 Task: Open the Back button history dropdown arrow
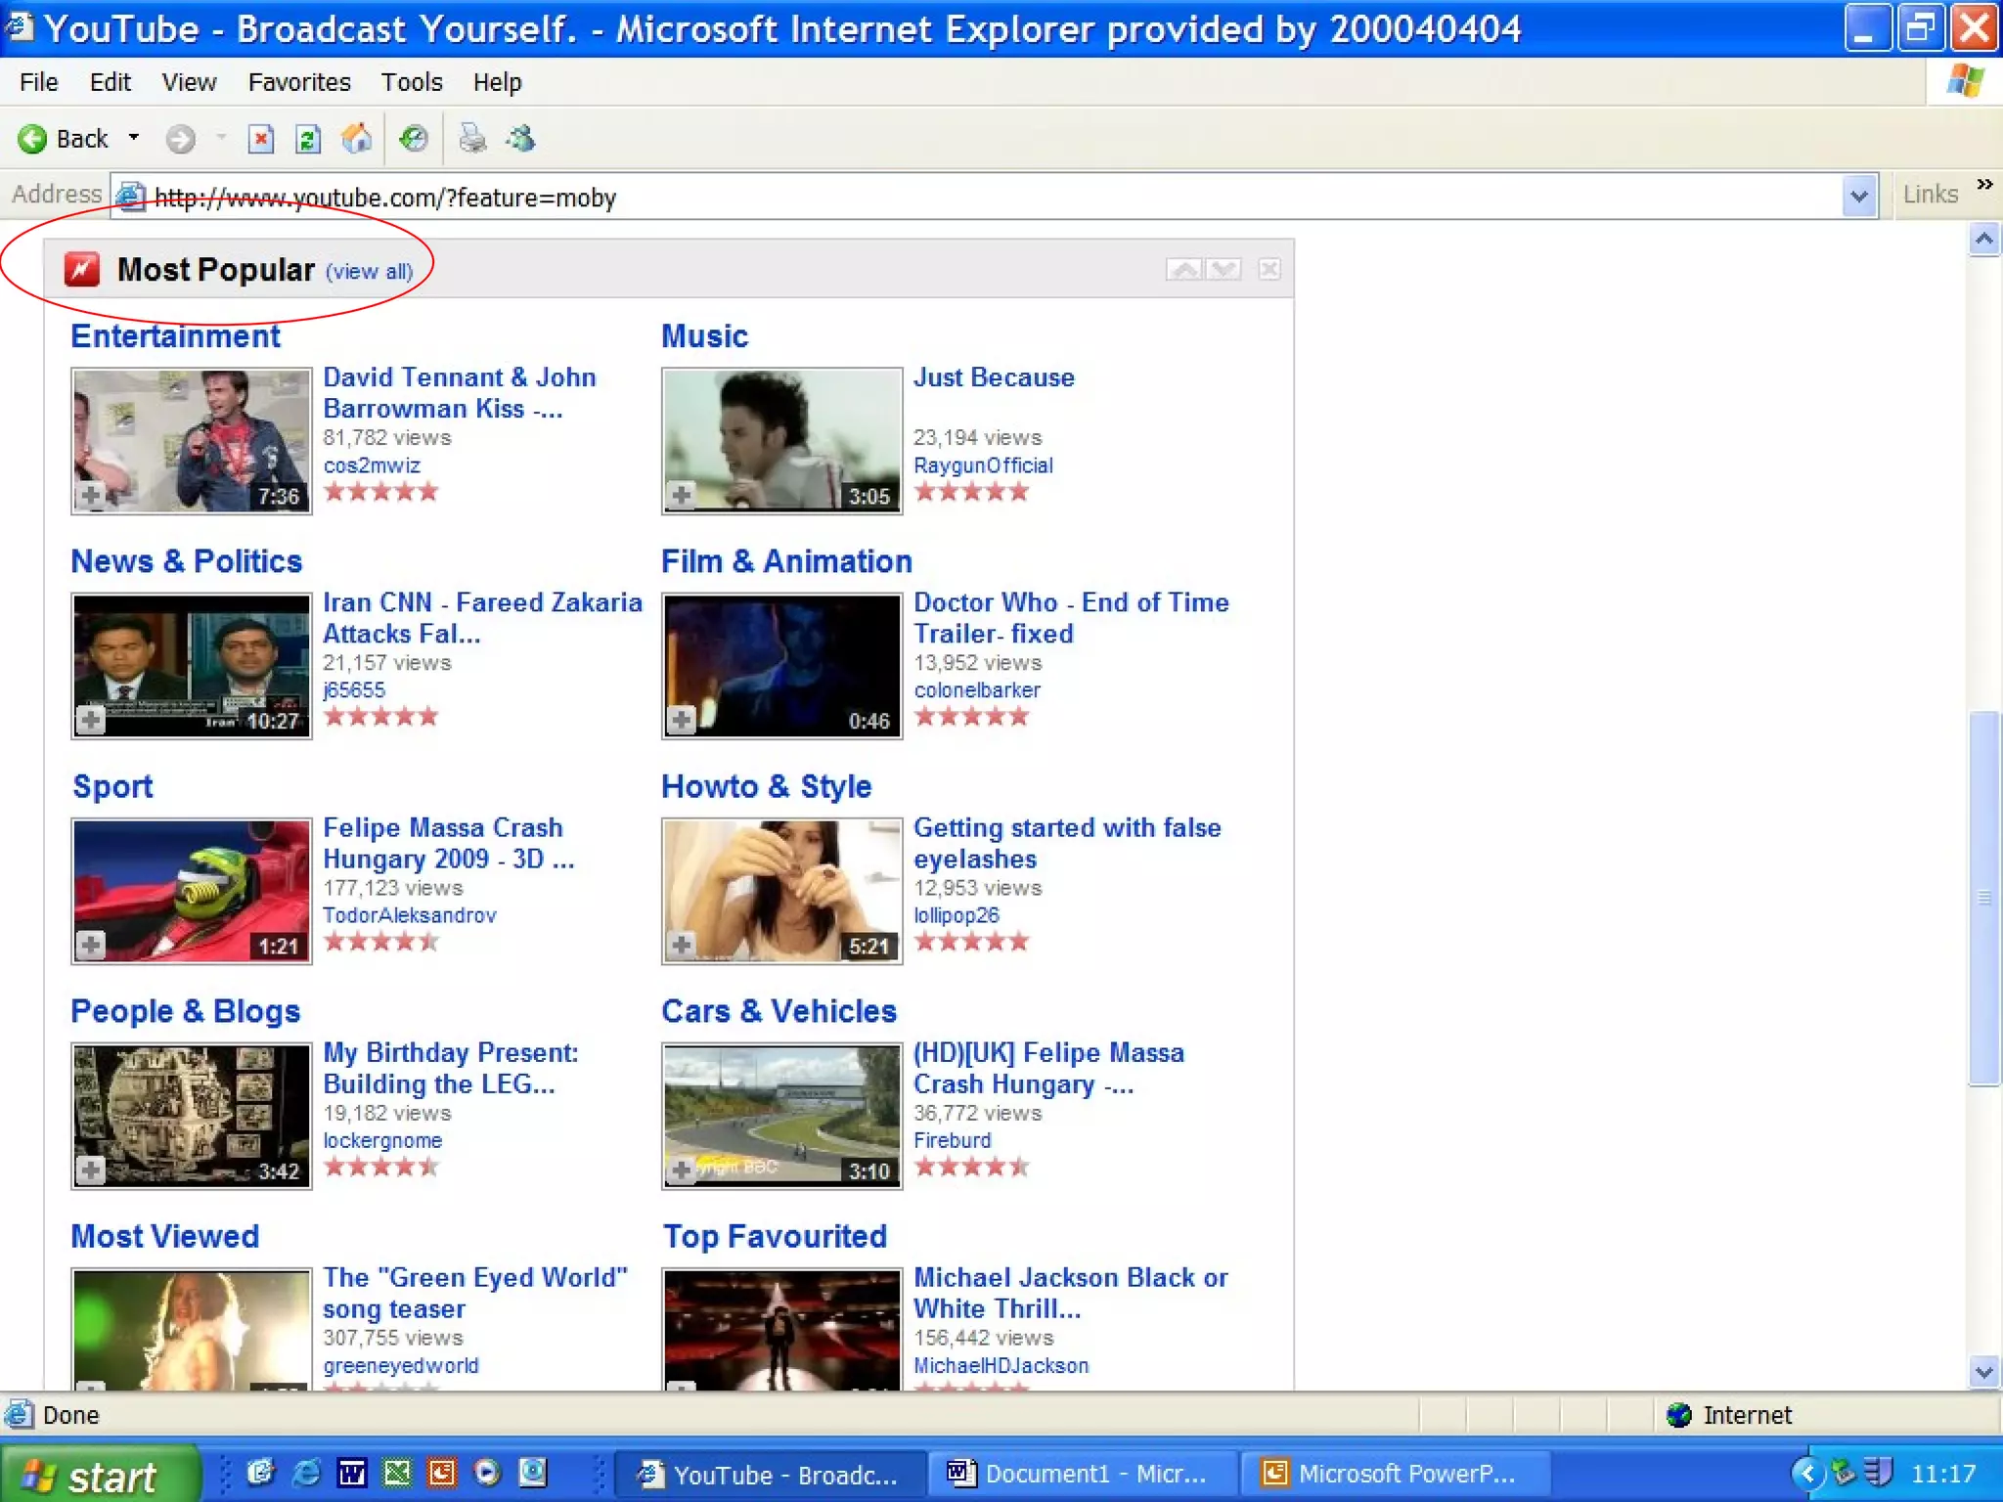coord(134,139)
